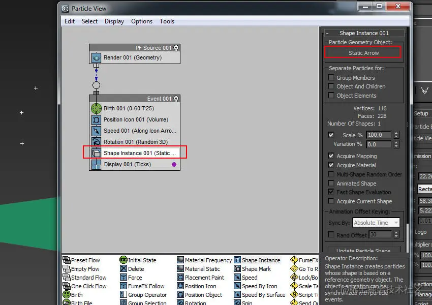Viewport: 432px width, 305px height.
Task: Select Material Static operator in depot
Action: click(198, 269)
